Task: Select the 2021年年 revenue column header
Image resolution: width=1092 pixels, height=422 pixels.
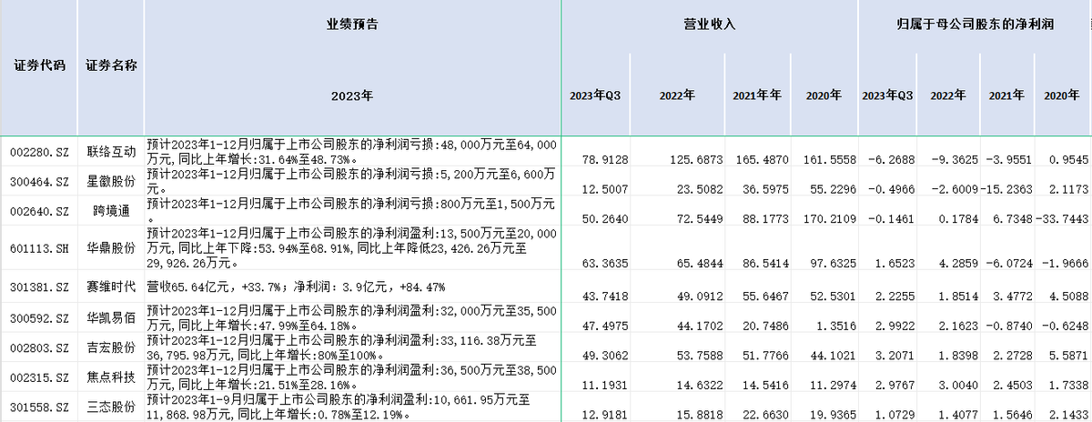Action: [757, 95]
